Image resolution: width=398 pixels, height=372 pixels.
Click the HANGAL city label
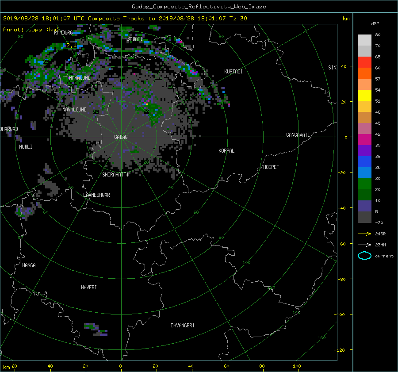(x=30, y=265)
